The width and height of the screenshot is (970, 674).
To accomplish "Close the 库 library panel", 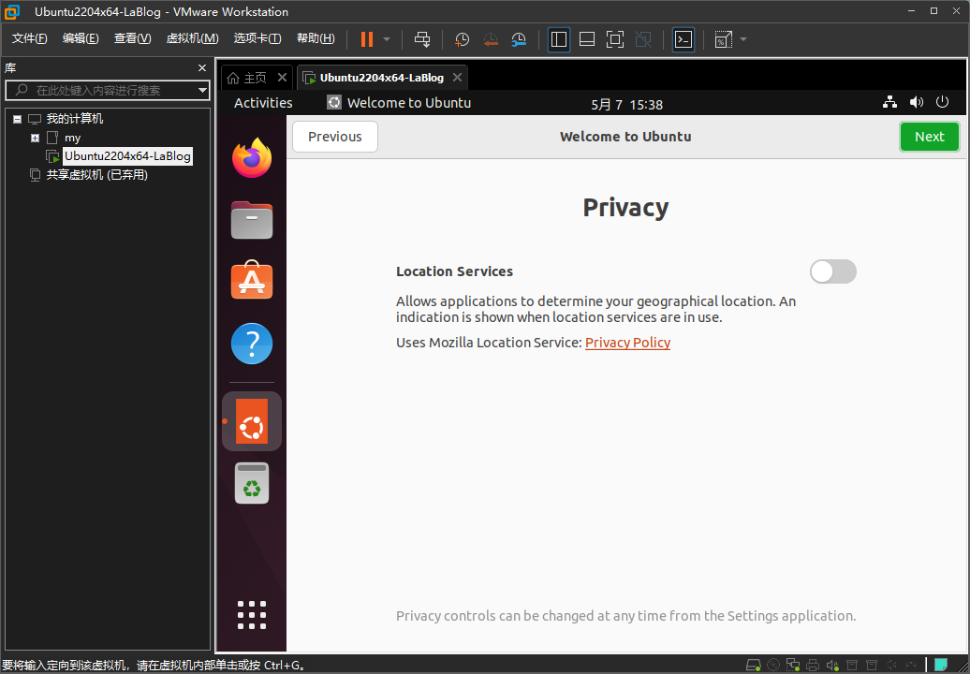I will [202, 68].
